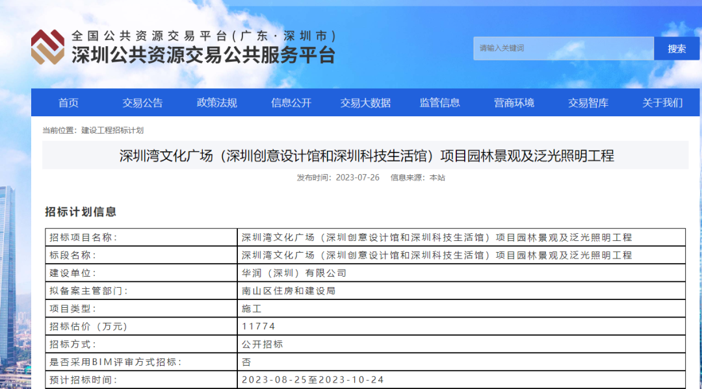Click the 华润（深圳）有限公司 table cell
702x389 pixels.
click(x=294, y=273)
